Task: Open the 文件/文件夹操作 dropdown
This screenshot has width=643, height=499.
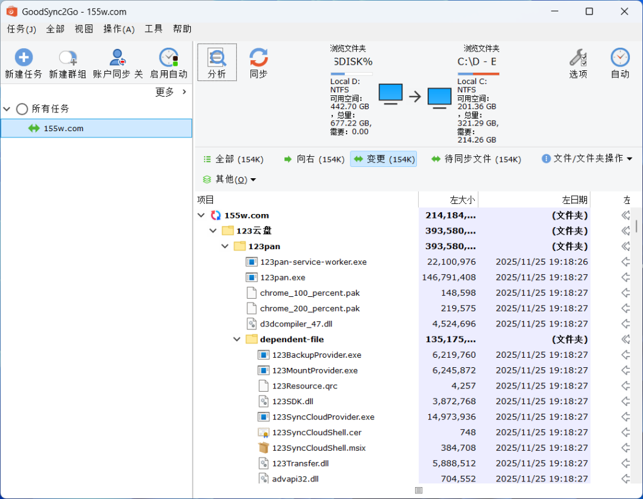Action: pos(586,159)
